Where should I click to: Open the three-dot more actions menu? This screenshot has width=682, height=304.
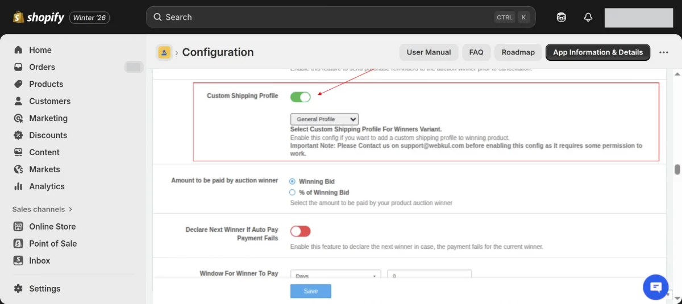[664, 52]
